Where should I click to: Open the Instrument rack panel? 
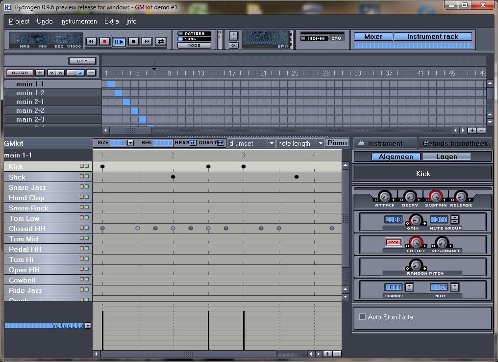(433, 36)
